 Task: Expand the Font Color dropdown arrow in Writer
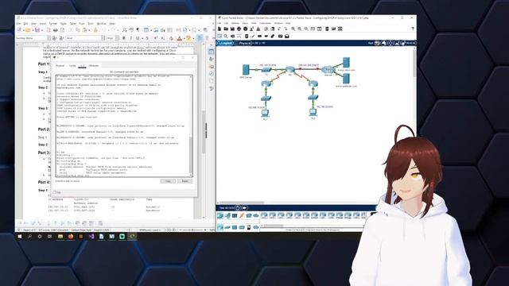[184, 38]
